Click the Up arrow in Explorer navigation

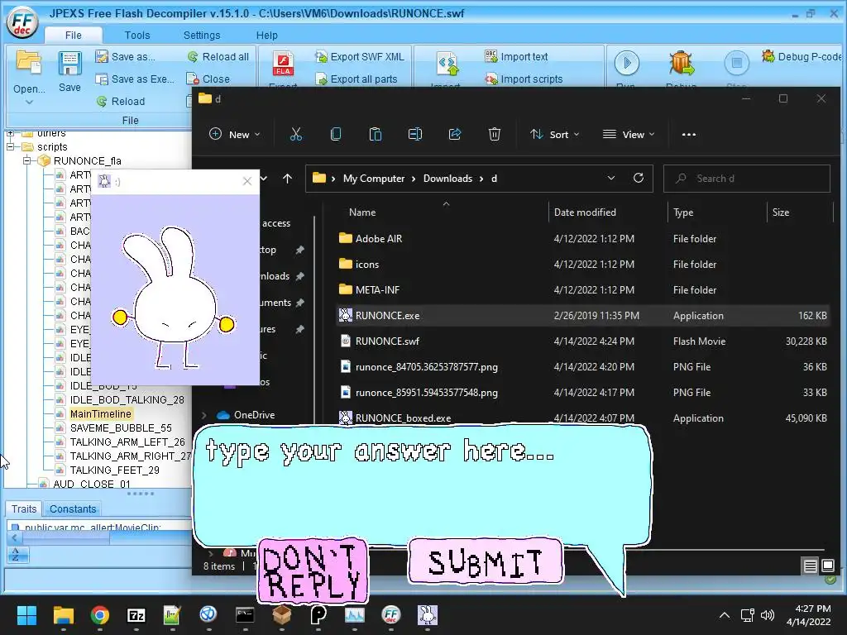pos(287,179)
